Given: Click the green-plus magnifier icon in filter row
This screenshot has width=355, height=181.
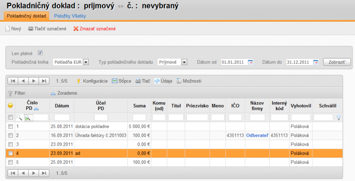Looking at the screenshot, I should tap(28, 118).
